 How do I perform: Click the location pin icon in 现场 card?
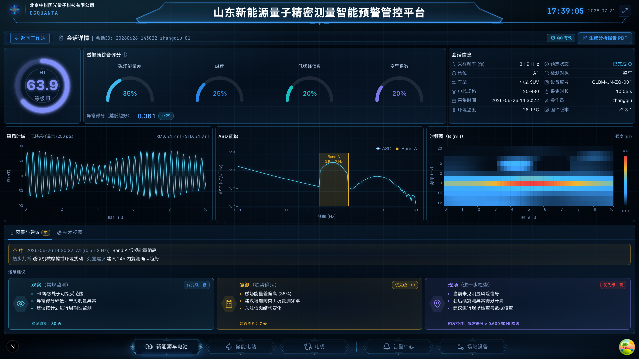pos(437,304)
